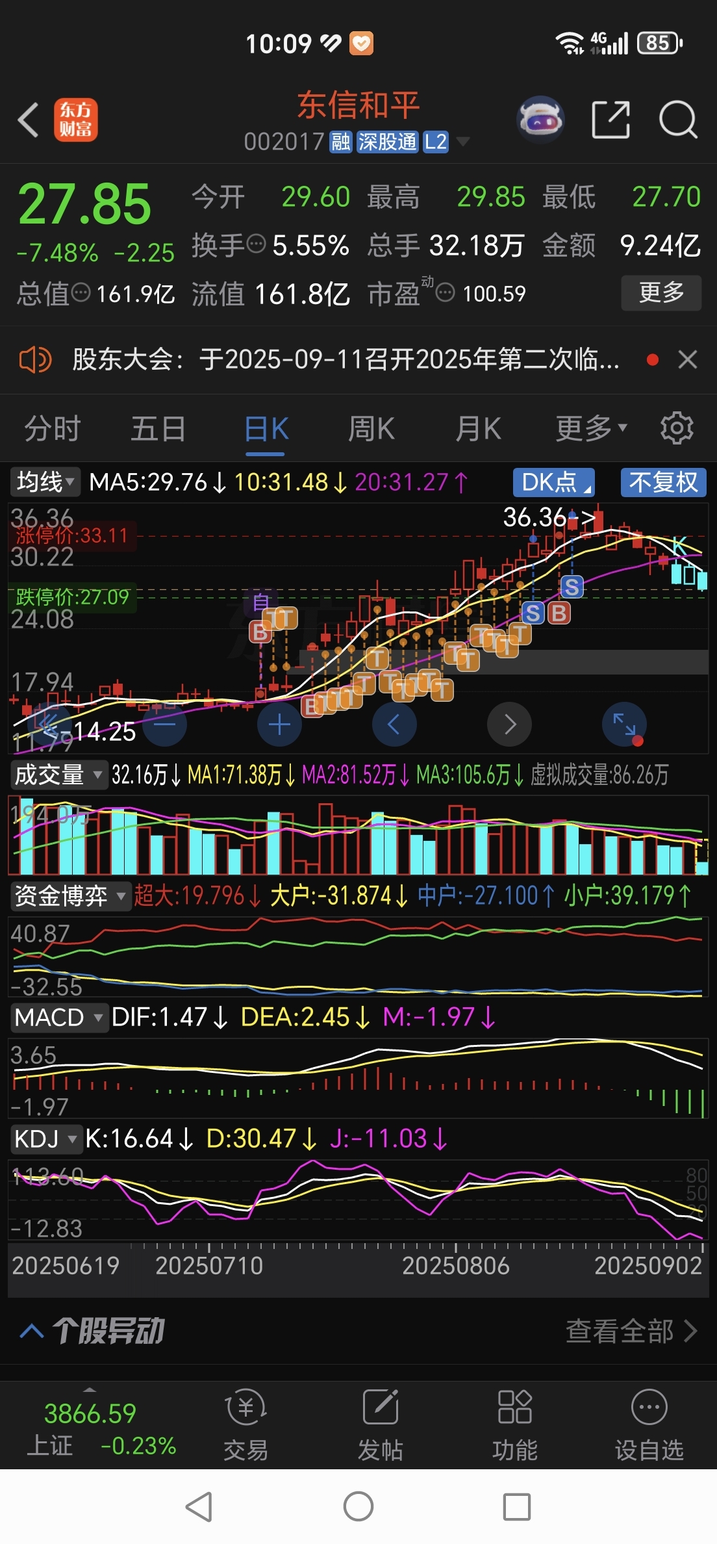Move chart left with blue arrow
The width and height of the screenshot is (717, 1544).
point(394,724)
